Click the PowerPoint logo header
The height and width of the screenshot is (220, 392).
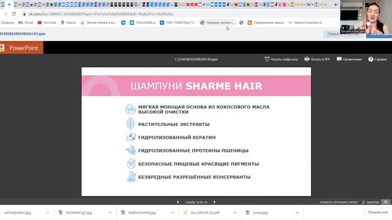(x=21, y=48)
